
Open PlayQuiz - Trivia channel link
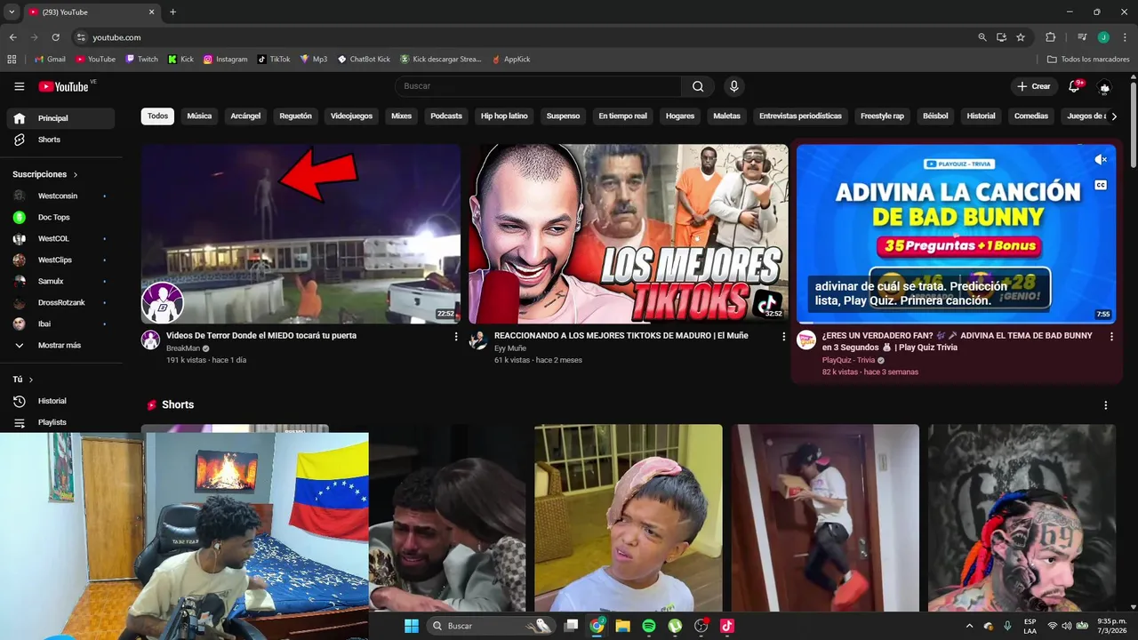click(849, 360)
